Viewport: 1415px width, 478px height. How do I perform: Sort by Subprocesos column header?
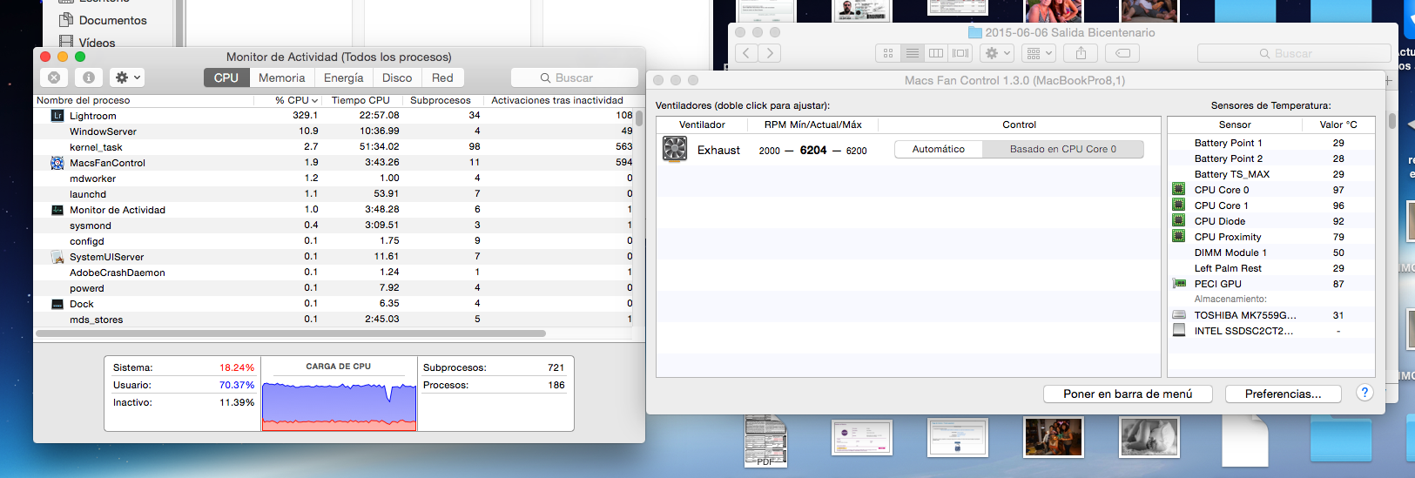pyautogui.click(x=441, y=100)
